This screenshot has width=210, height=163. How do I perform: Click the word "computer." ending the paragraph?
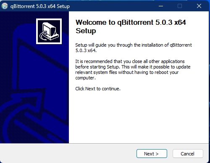point(85,78)
